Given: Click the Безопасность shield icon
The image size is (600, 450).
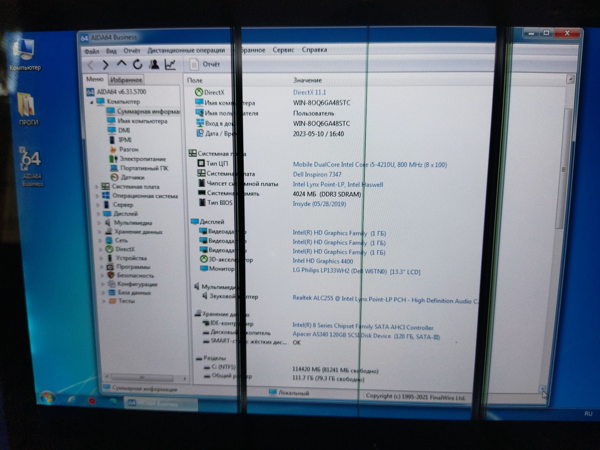Looking at the screenshot, I should point(111,275).
